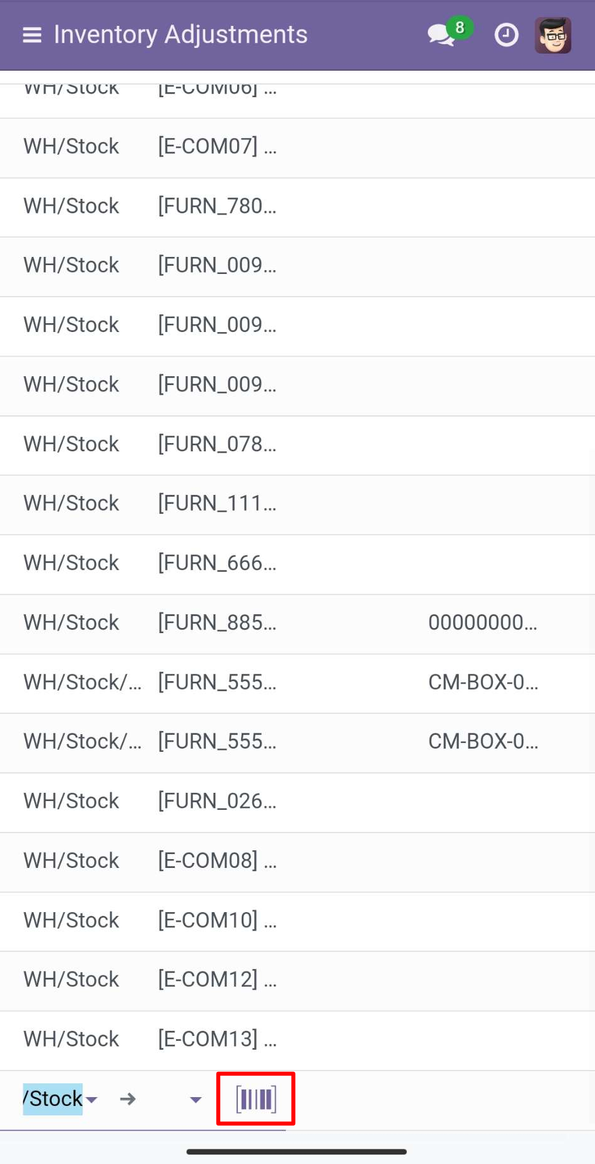Expand the Stock location dropdown arrow
Viewport: 595px width, 1164px height.
(91, 1100)
